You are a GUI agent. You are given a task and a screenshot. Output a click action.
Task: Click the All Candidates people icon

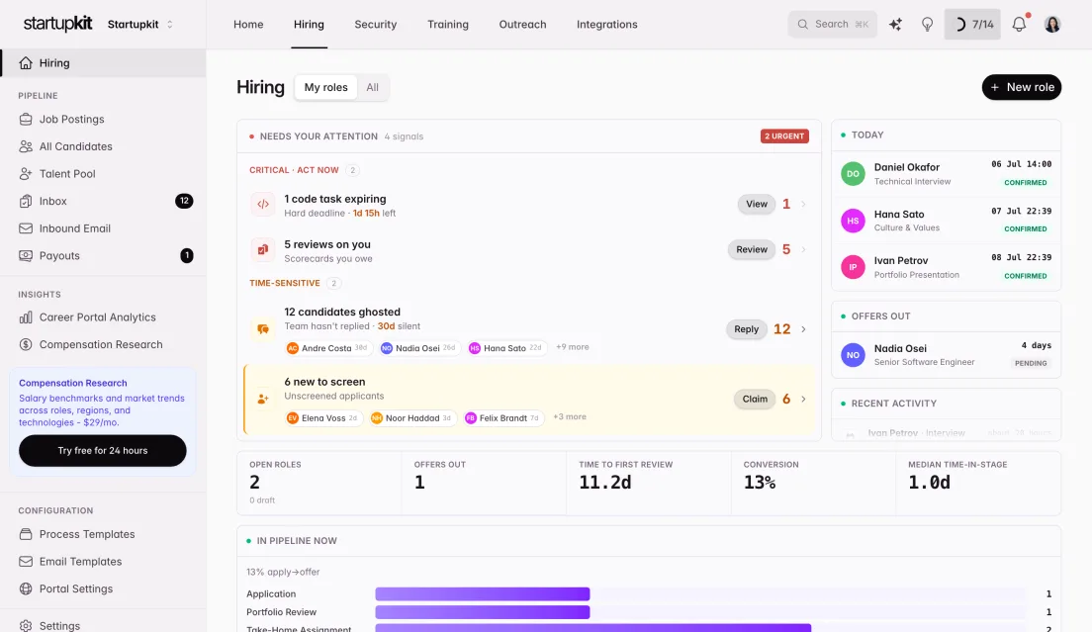[x=26, y=146]
